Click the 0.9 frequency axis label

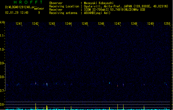tap(2, 63)
